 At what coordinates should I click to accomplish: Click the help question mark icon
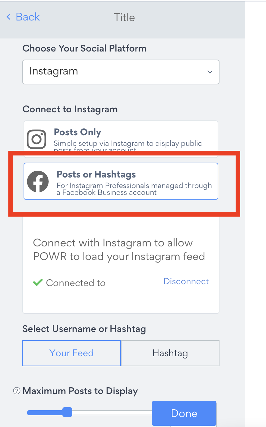(16, 391)
